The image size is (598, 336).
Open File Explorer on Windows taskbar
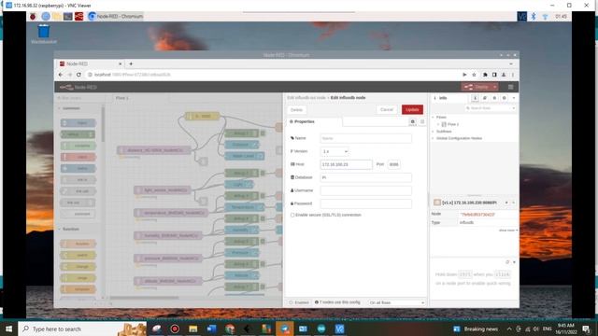point(193,329)
